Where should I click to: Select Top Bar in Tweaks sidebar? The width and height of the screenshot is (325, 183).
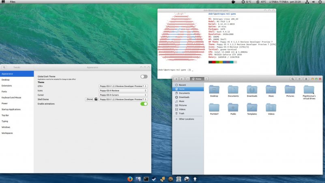[x=17, y=115]
